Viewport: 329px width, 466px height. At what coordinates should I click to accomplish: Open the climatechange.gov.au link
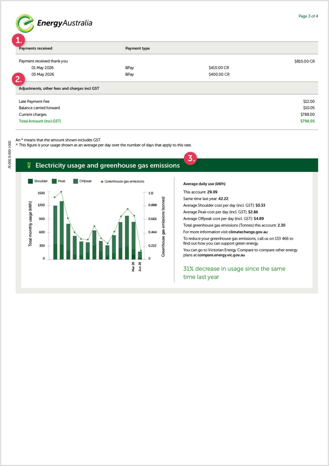[x=248, y=232]
